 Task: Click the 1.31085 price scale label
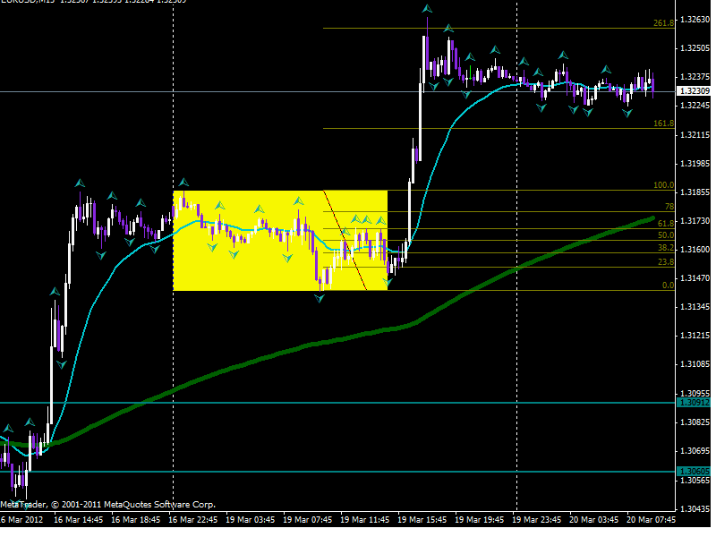coord(695,364)
